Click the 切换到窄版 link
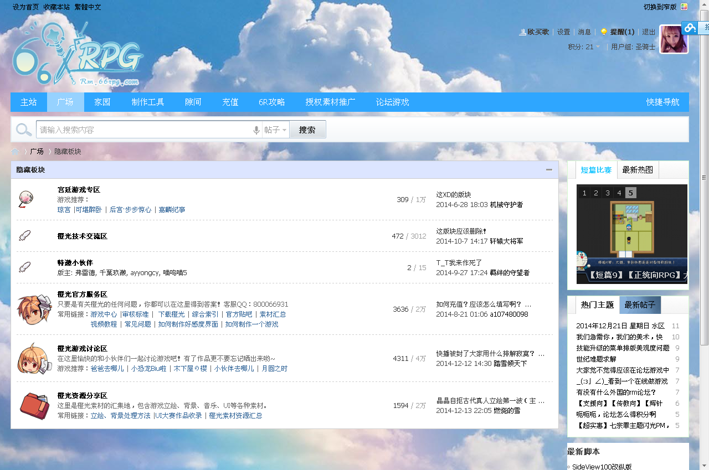 pyautogui.click(x=660, y=7)
